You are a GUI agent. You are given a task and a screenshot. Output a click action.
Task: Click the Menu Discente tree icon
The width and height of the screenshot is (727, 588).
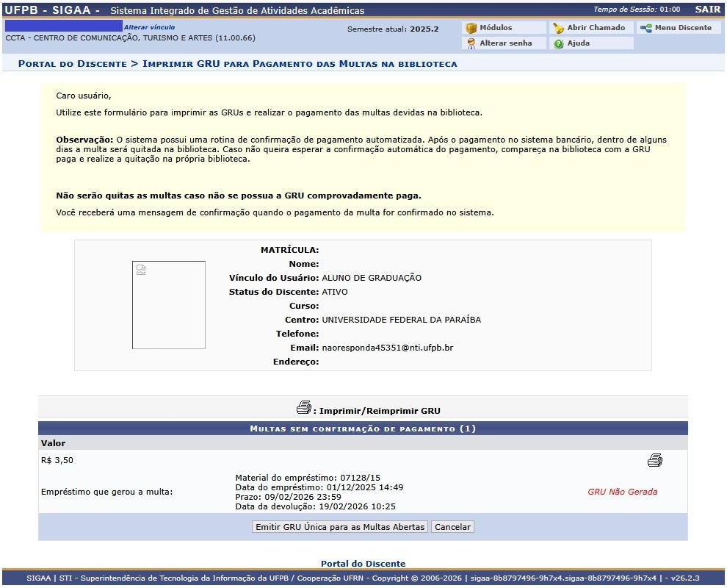click(x=645, y=28)
